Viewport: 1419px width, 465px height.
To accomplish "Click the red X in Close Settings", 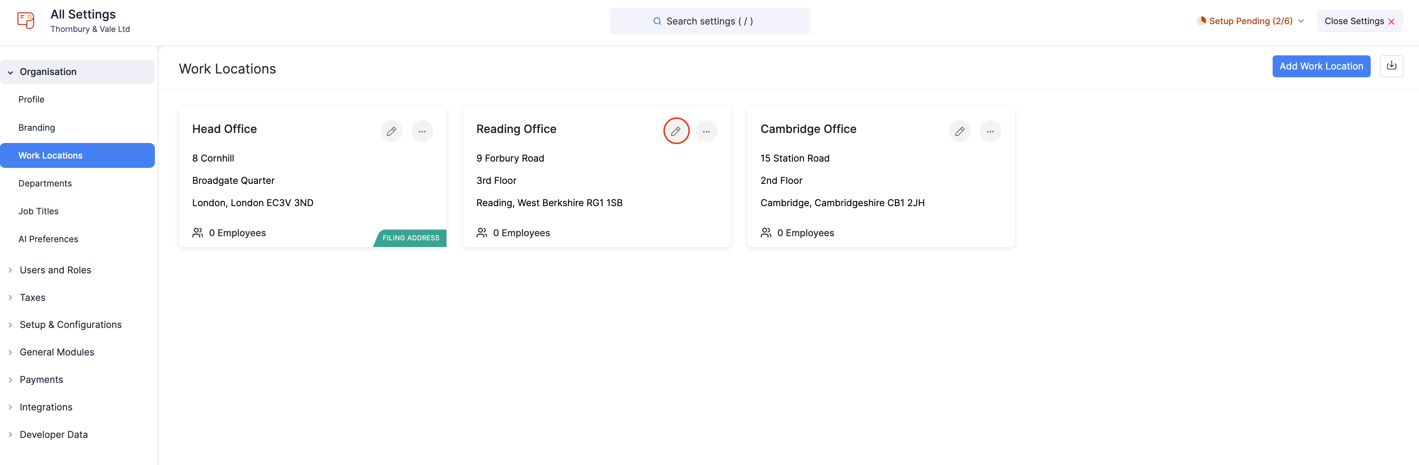I will pos(1391,22).
